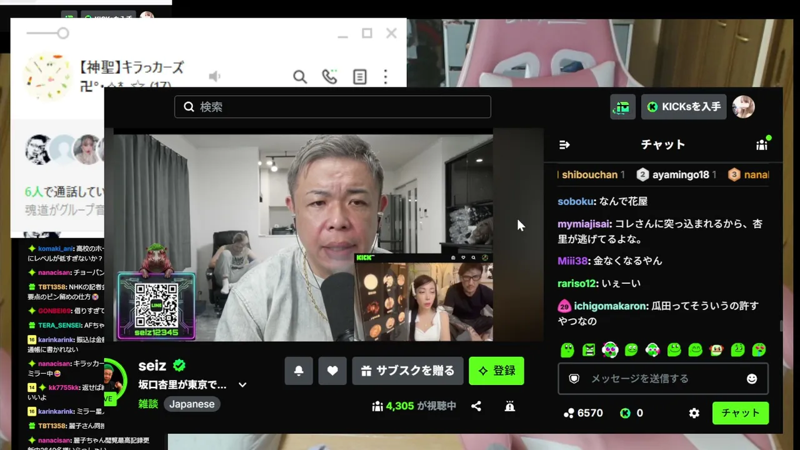Start a call in the LINE chat window
Screen dimensions: 800x450
(329, 77)
